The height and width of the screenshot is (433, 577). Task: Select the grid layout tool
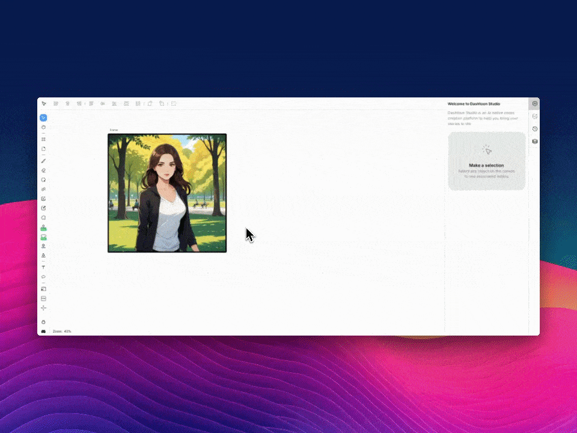43,139
